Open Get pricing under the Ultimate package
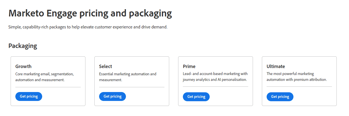Viewport: 349px width, 116px height. [x=280, y=97]
